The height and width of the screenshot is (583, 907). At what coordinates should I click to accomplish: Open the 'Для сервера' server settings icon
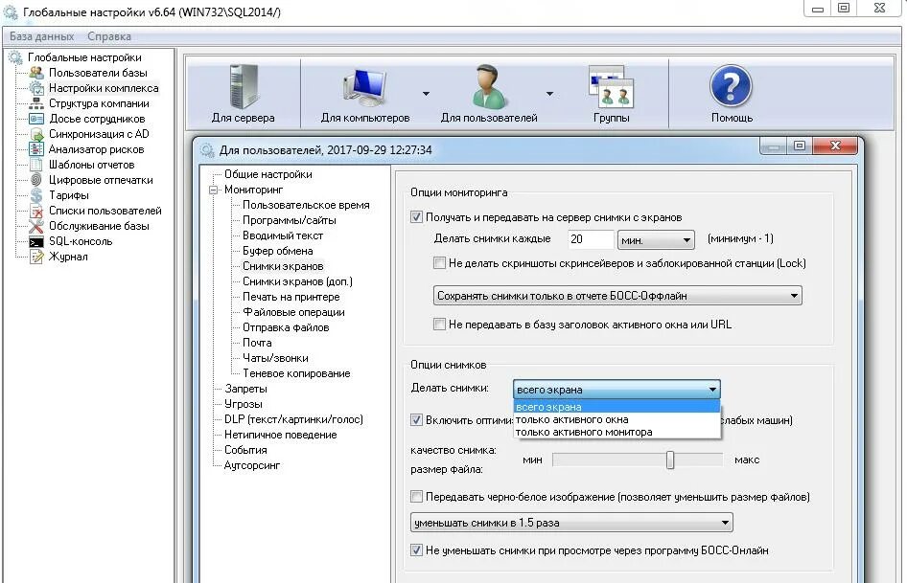(244, 87)
